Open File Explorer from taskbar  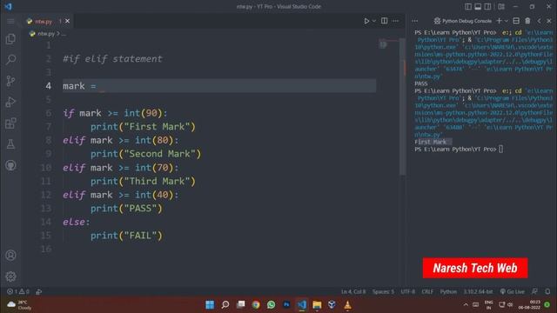[x=317, y=304]
